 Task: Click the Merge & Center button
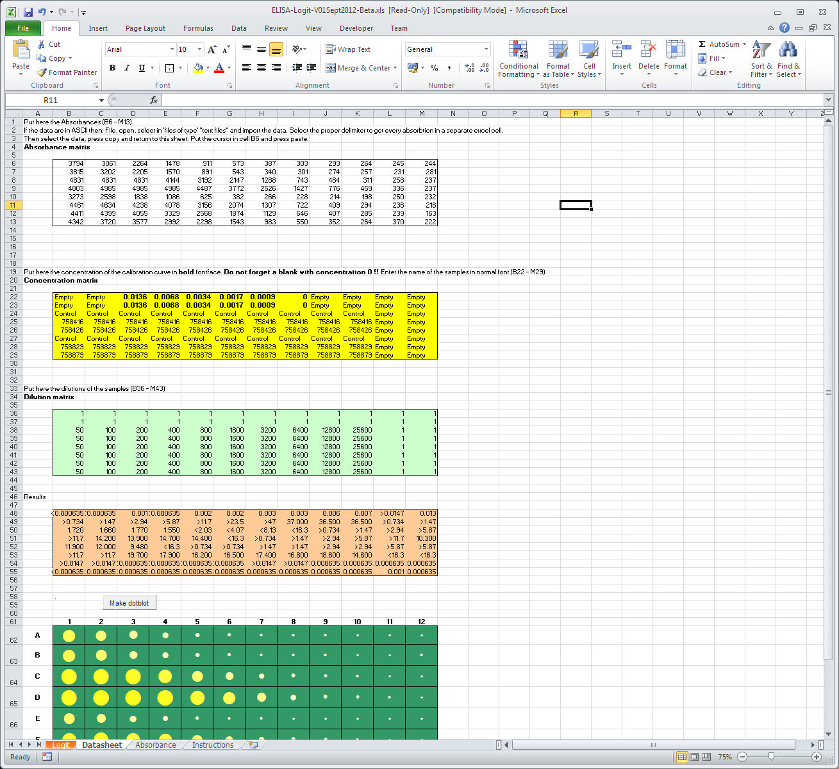pyautogui.click(x=358, y=67)
